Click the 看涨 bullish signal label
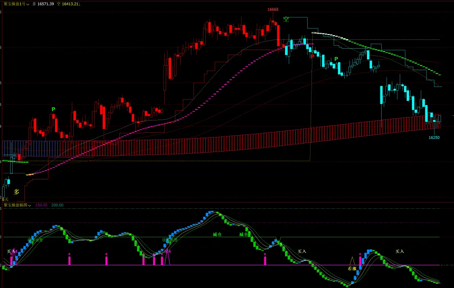The width and height of the screenshot is (454, 288). (x=352, y=269)
